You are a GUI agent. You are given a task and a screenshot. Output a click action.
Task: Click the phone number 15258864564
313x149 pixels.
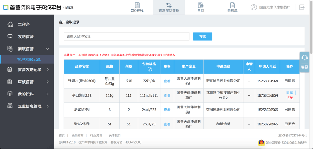click(267, 81)
